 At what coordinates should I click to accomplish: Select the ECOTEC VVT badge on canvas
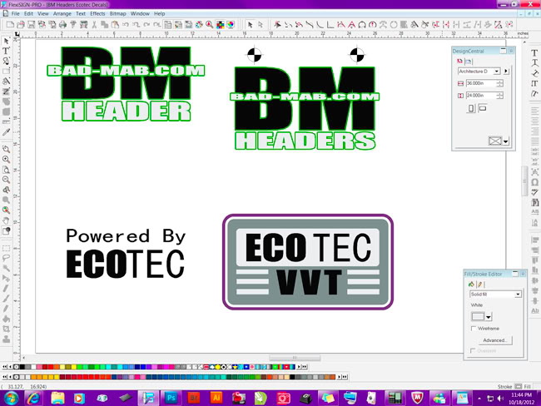308,262
